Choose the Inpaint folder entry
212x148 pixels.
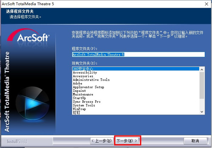coord(79,91)
